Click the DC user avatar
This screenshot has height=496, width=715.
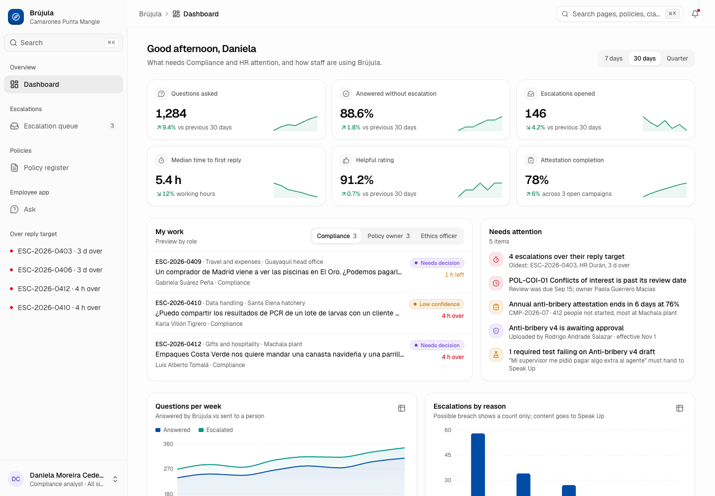(x=16, y=479)
